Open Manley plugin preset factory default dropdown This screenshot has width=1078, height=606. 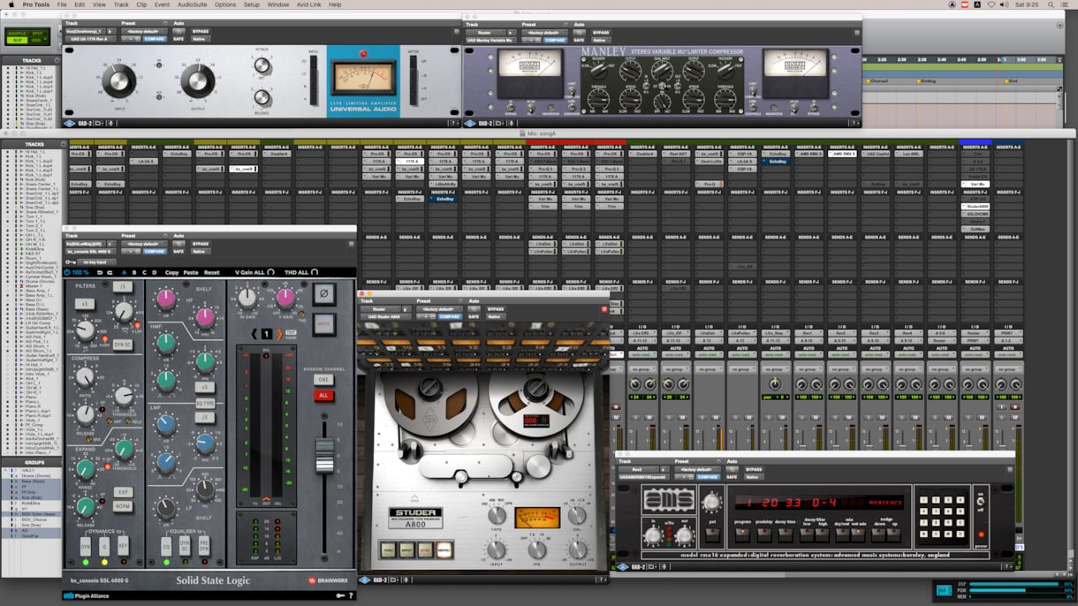pyautogui.click(x=544, y=33)
